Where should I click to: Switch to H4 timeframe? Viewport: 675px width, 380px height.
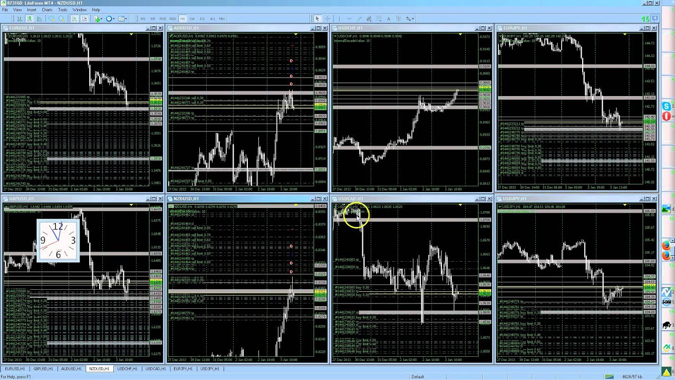[x=192, y=18]
